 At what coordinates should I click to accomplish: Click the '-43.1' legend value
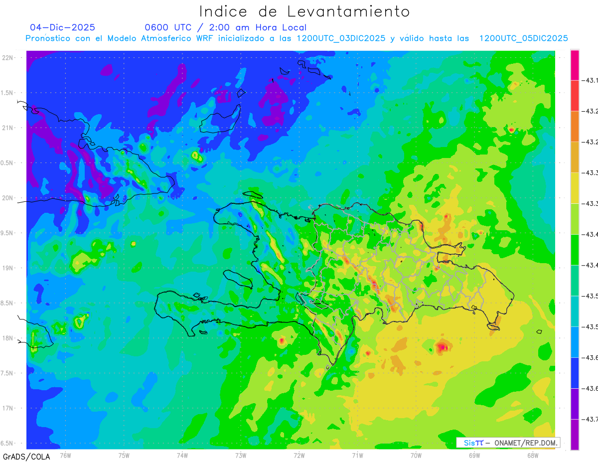click(x=591, y=80)
